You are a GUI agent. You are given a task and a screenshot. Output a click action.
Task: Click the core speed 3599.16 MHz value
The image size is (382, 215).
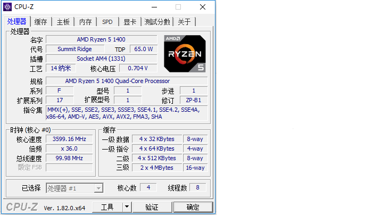(69, 139)
